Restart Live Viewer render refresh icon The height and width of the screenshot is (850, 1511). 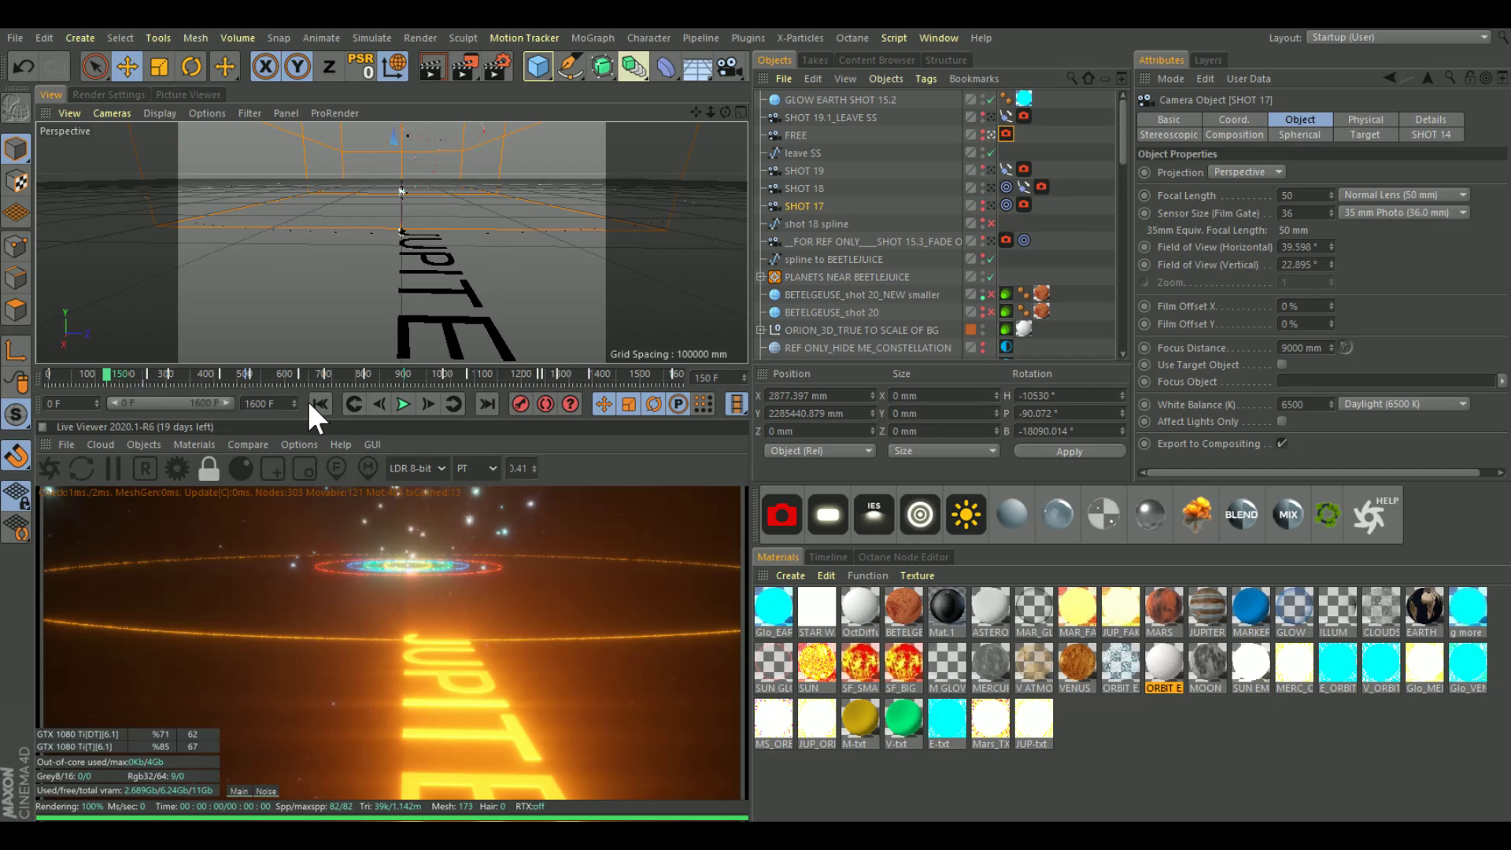coord(81,468)
